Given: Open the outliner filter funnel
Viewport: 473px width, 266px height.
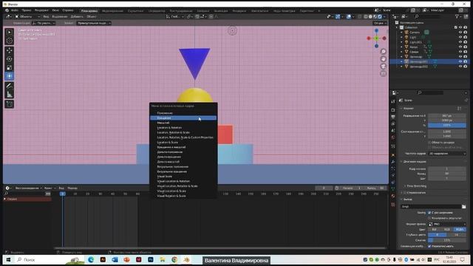Looking at the screenshot, I should [457, 16].
